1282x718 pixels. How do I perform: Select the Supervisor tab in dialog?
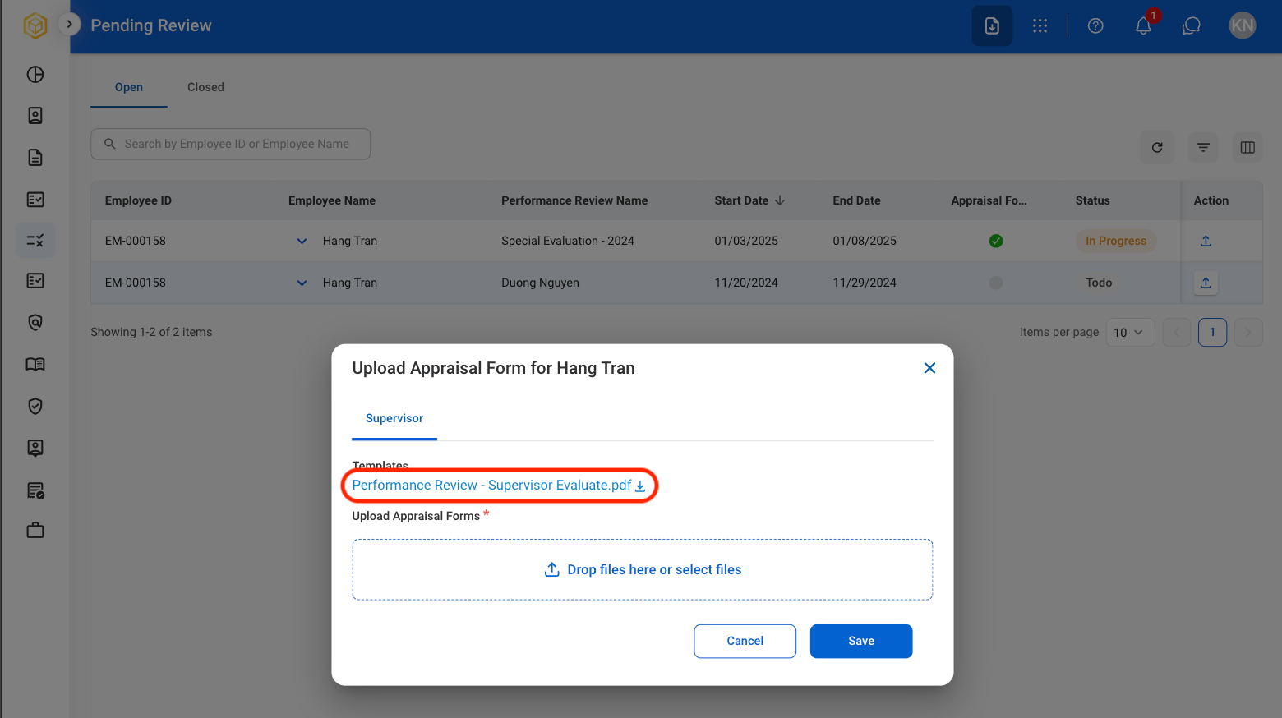coord(394,418)
